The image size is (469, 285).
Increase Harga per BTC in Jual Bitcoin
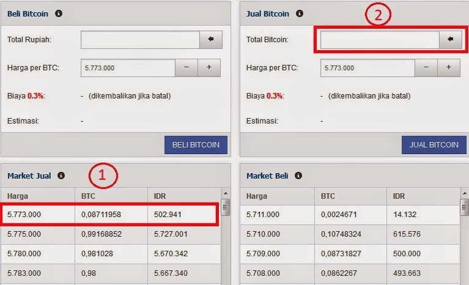point(449,68)
